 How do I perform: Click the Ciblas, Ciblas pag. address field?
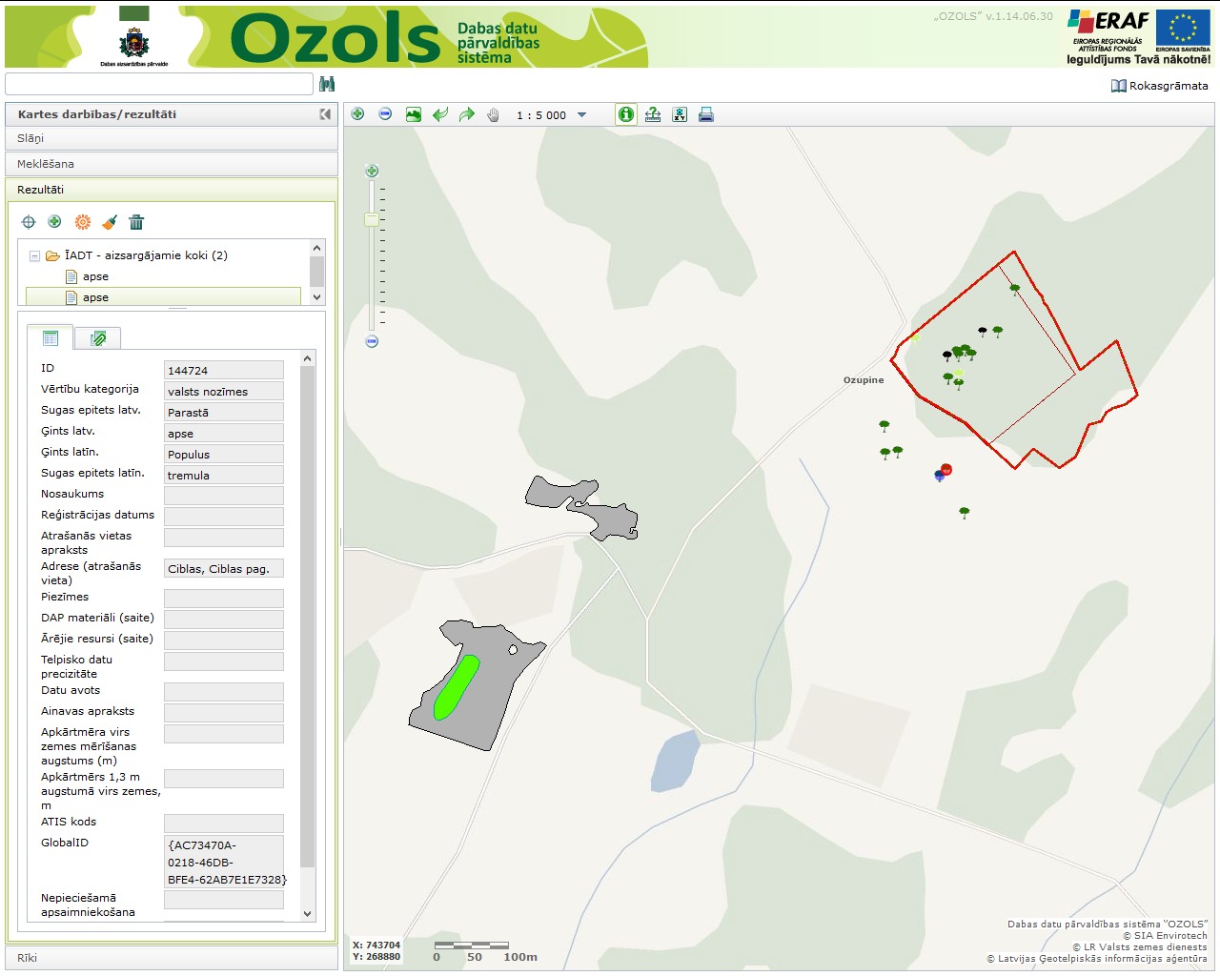click(x=224, y=568)
